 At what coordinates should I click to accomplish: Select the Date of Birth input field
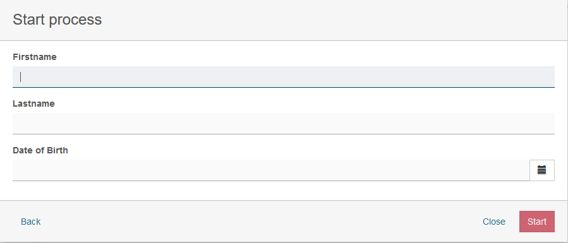point(271,170)
